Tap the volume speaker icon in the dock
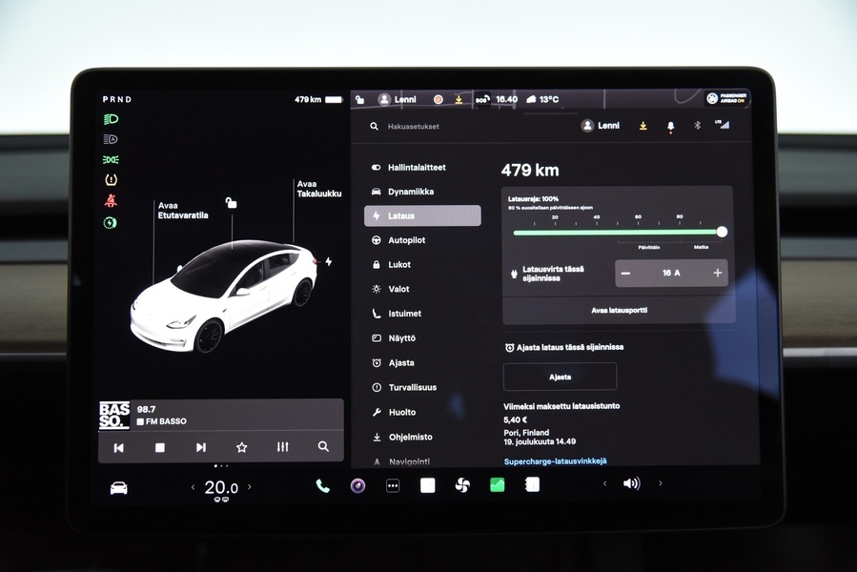The image size is (857, 572). pos(632,484)
